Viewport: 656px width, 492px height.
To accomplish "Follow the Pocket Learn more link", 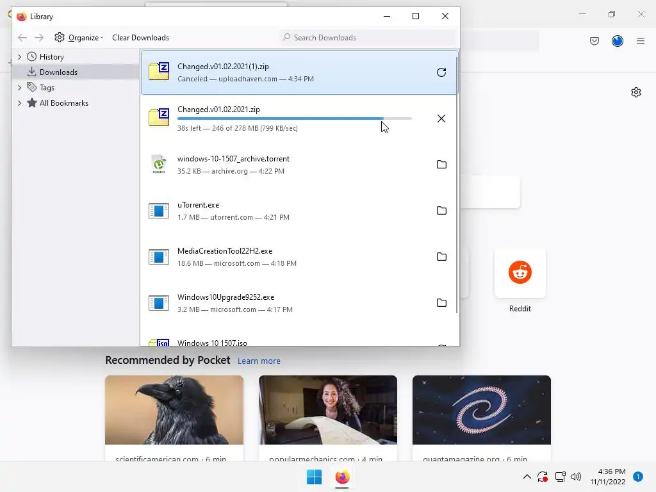I will tap(259, 361).
